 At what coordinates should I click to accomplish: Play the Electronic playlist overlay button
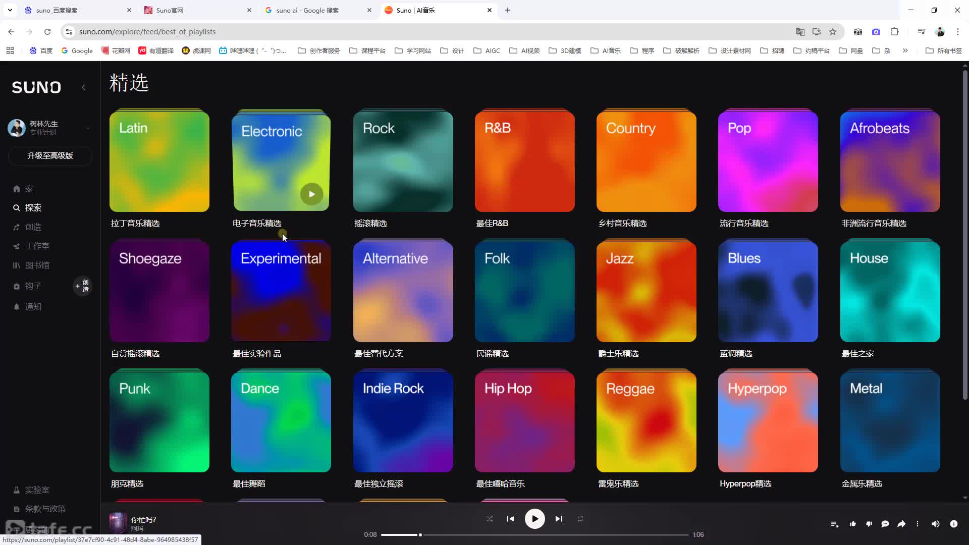[x=312, y=194]
